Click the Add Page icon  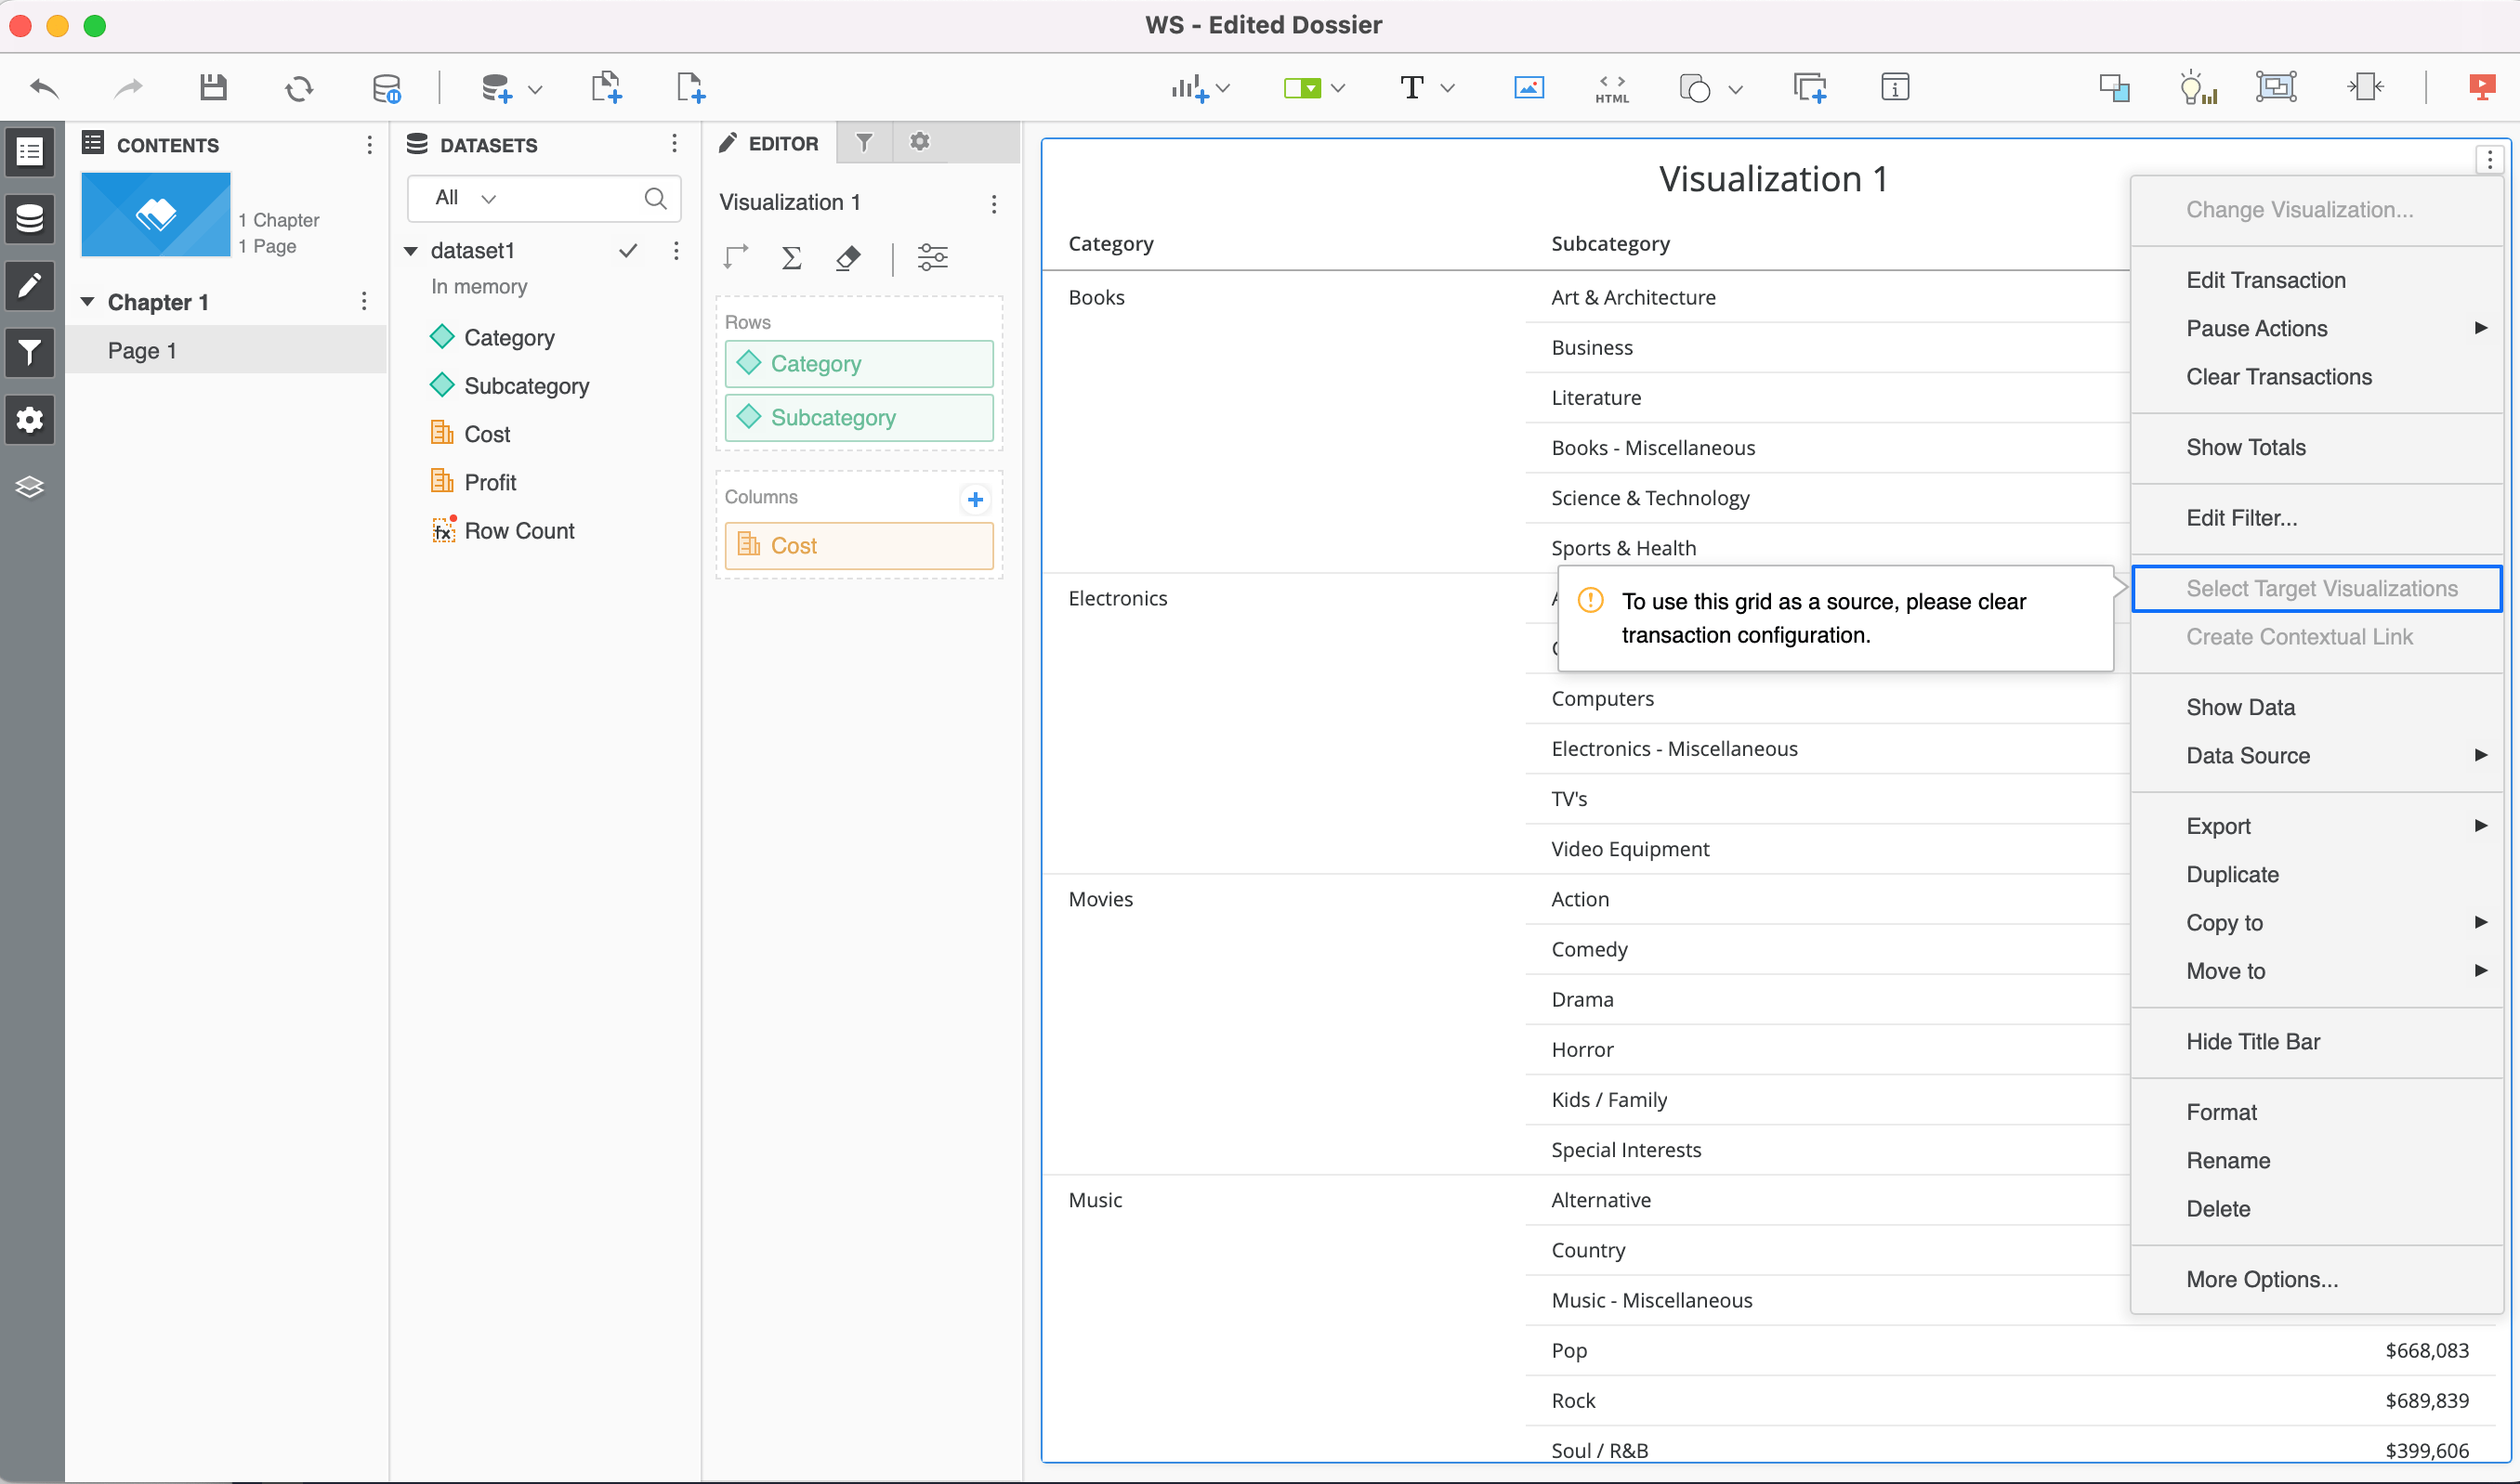click(690, 88)
